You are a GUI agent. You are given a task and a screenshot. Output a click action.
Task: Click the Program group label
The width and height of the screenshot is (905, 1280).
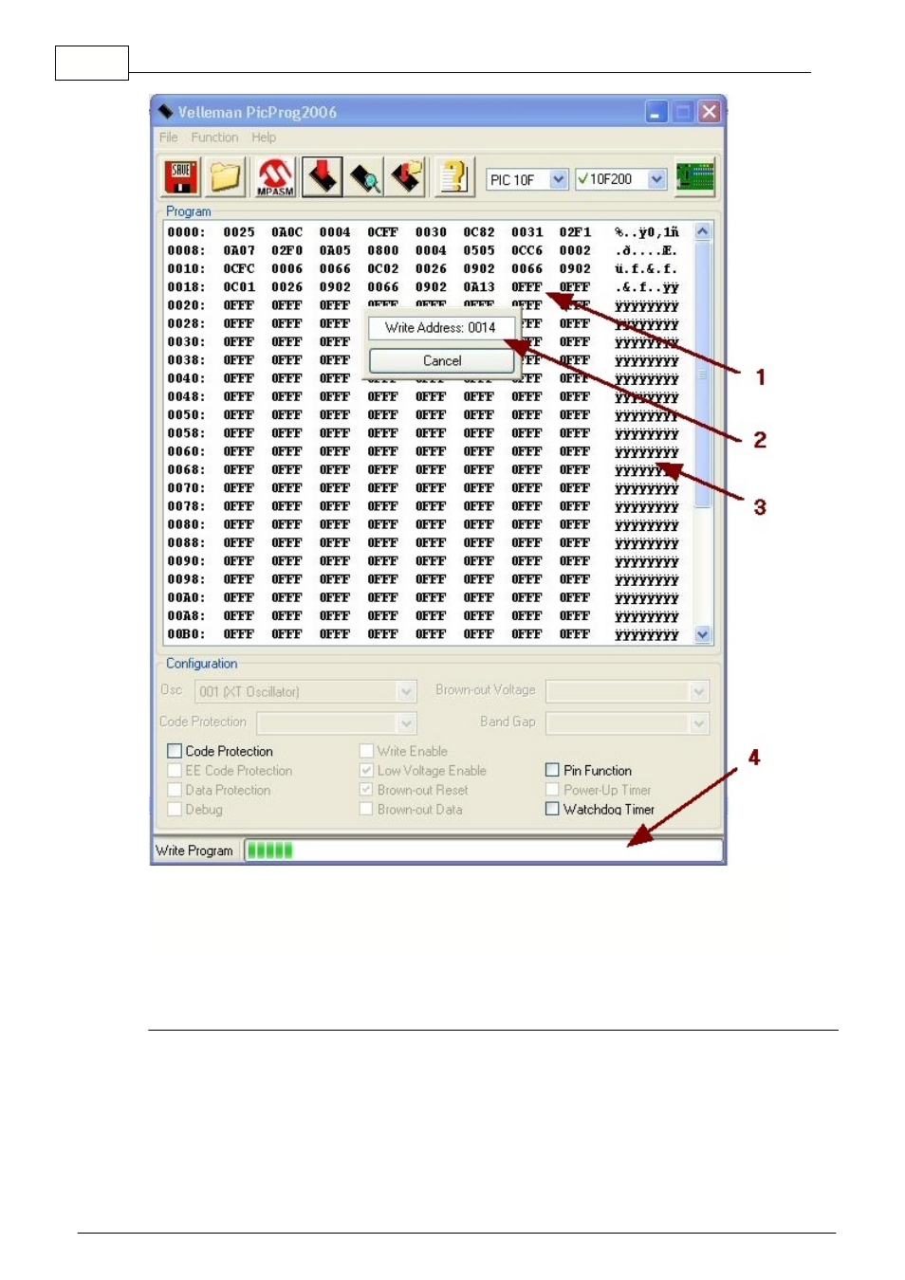pos(189,211)
